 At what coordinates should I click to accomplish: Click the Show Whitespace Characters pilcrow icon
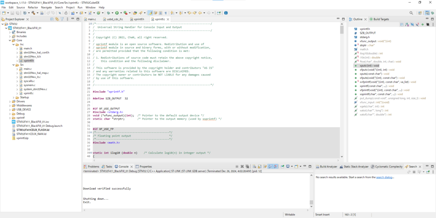pos(166,13)
